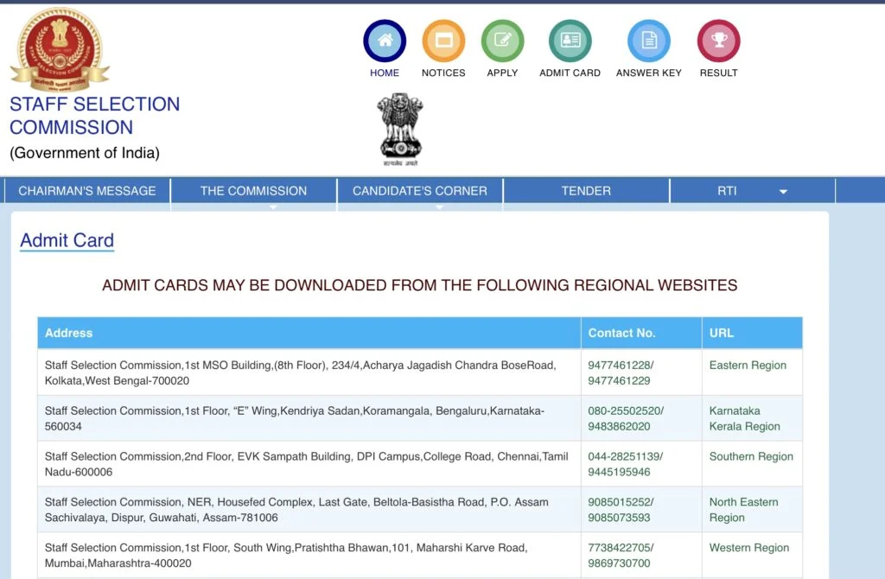885x579 pixels.
Task: Click the Pratishtha Bhawan Mumbai address
Action: pyautogui.click(x=309, y=556)
